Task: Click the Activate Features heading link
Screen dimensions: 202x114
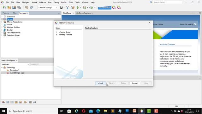Action: [x=168, y=44]
